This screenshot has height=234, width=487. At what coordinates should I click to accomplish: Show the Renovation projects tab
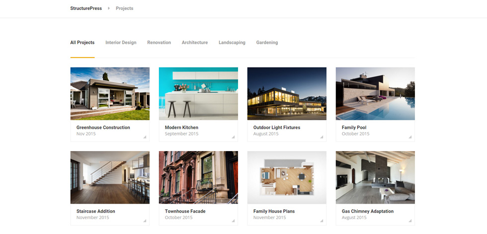pyautogui.click(x=159, y=43)
